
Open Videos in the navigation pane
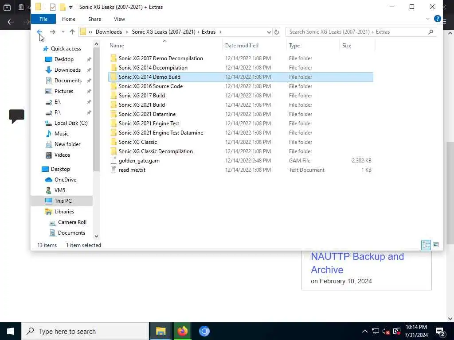click(62, 155)
